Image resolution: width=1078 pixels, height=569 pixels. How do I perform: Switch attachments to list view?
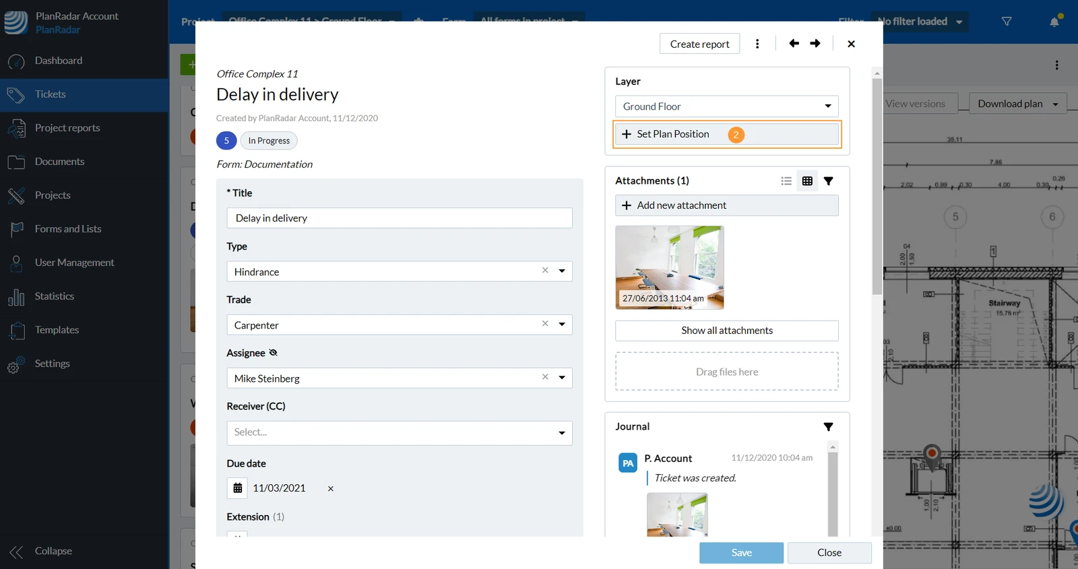tap(786, 181)
